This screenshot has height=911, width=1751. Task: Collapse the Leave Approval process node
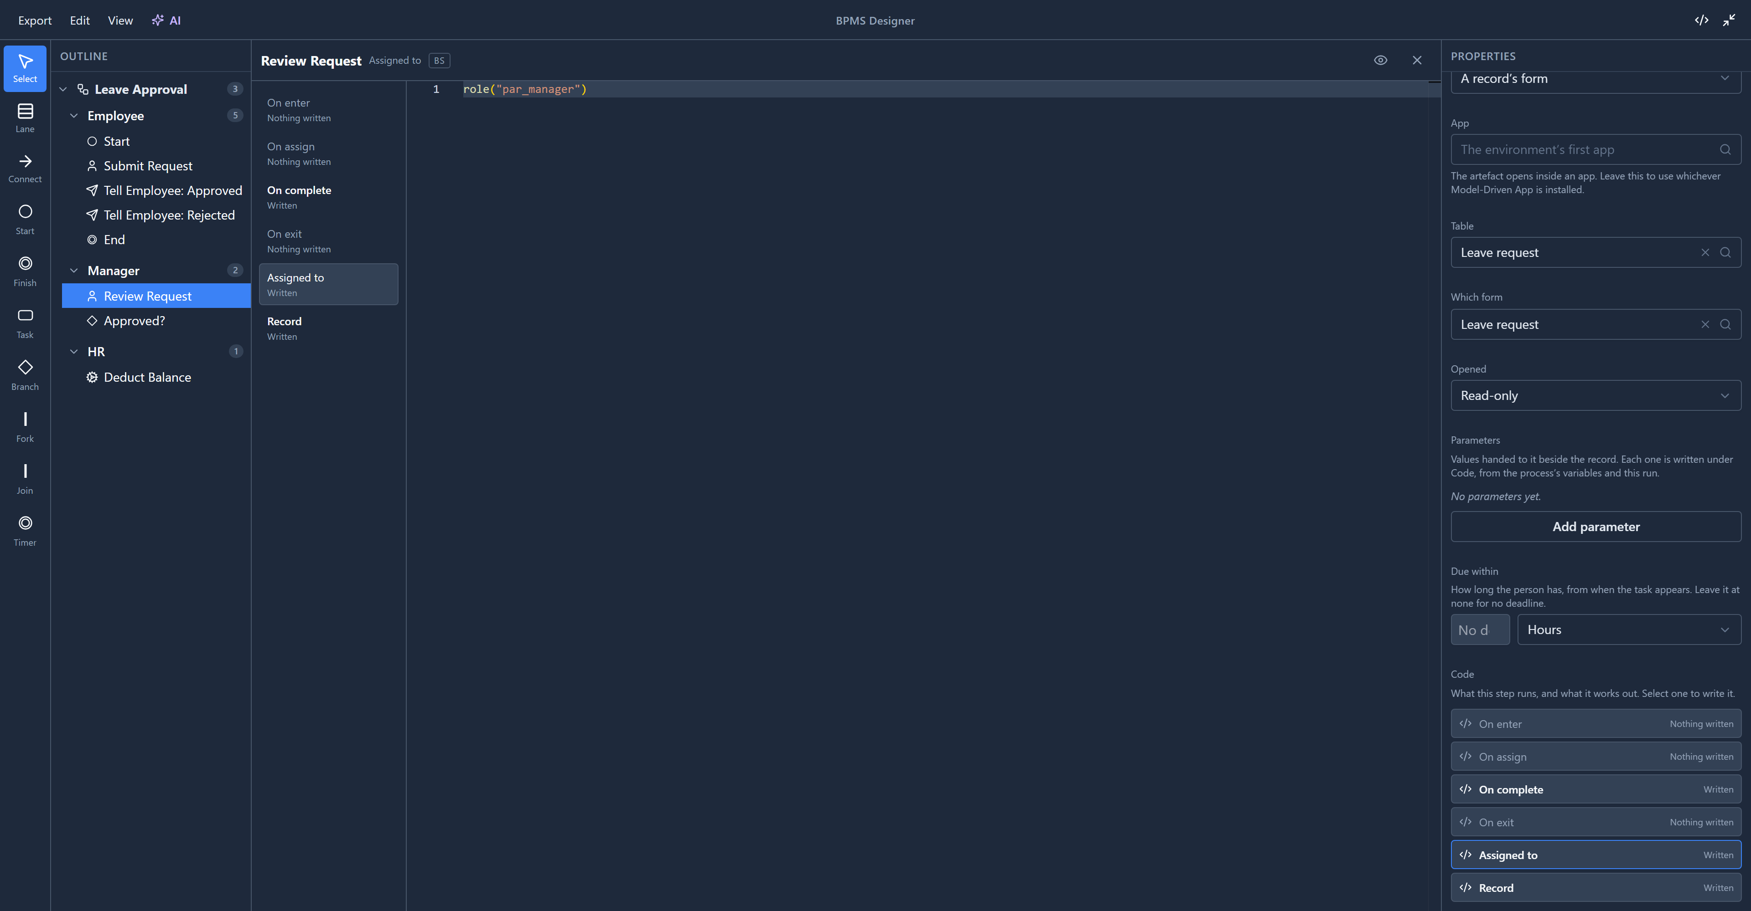63,89
